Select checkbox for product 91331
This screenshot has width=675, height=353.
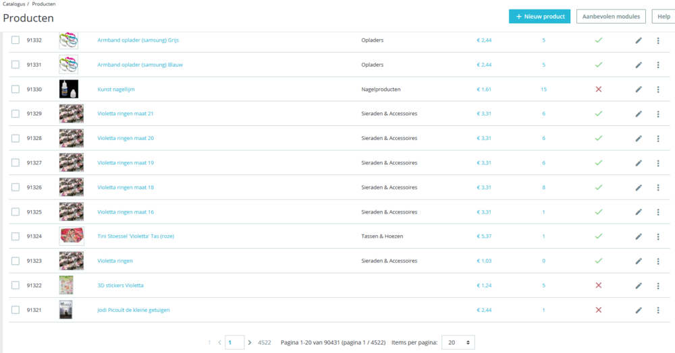click(16, 65)
